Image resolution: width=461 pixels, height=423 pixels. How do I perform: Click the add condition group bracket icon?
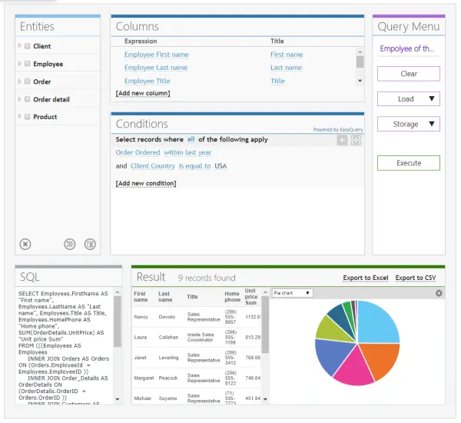point(355,140)
